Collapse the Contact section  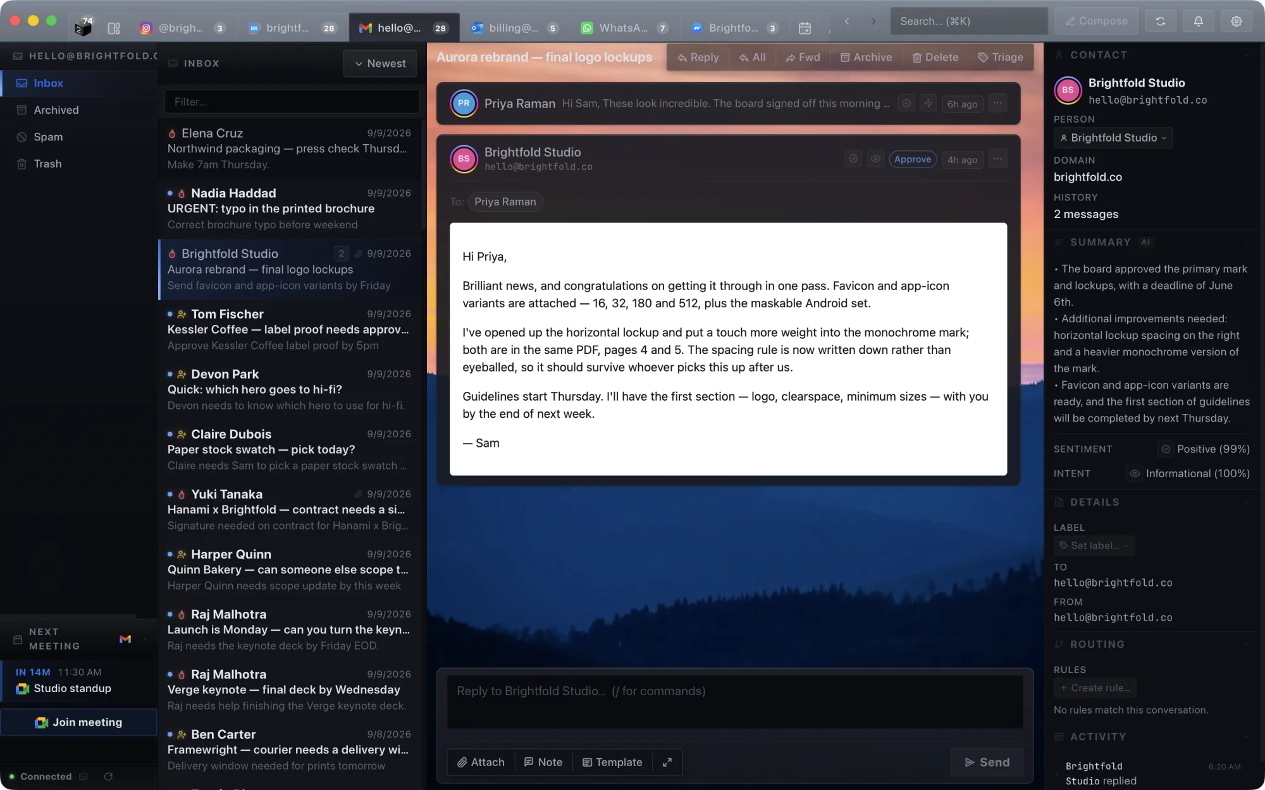tap(1247, 55)
